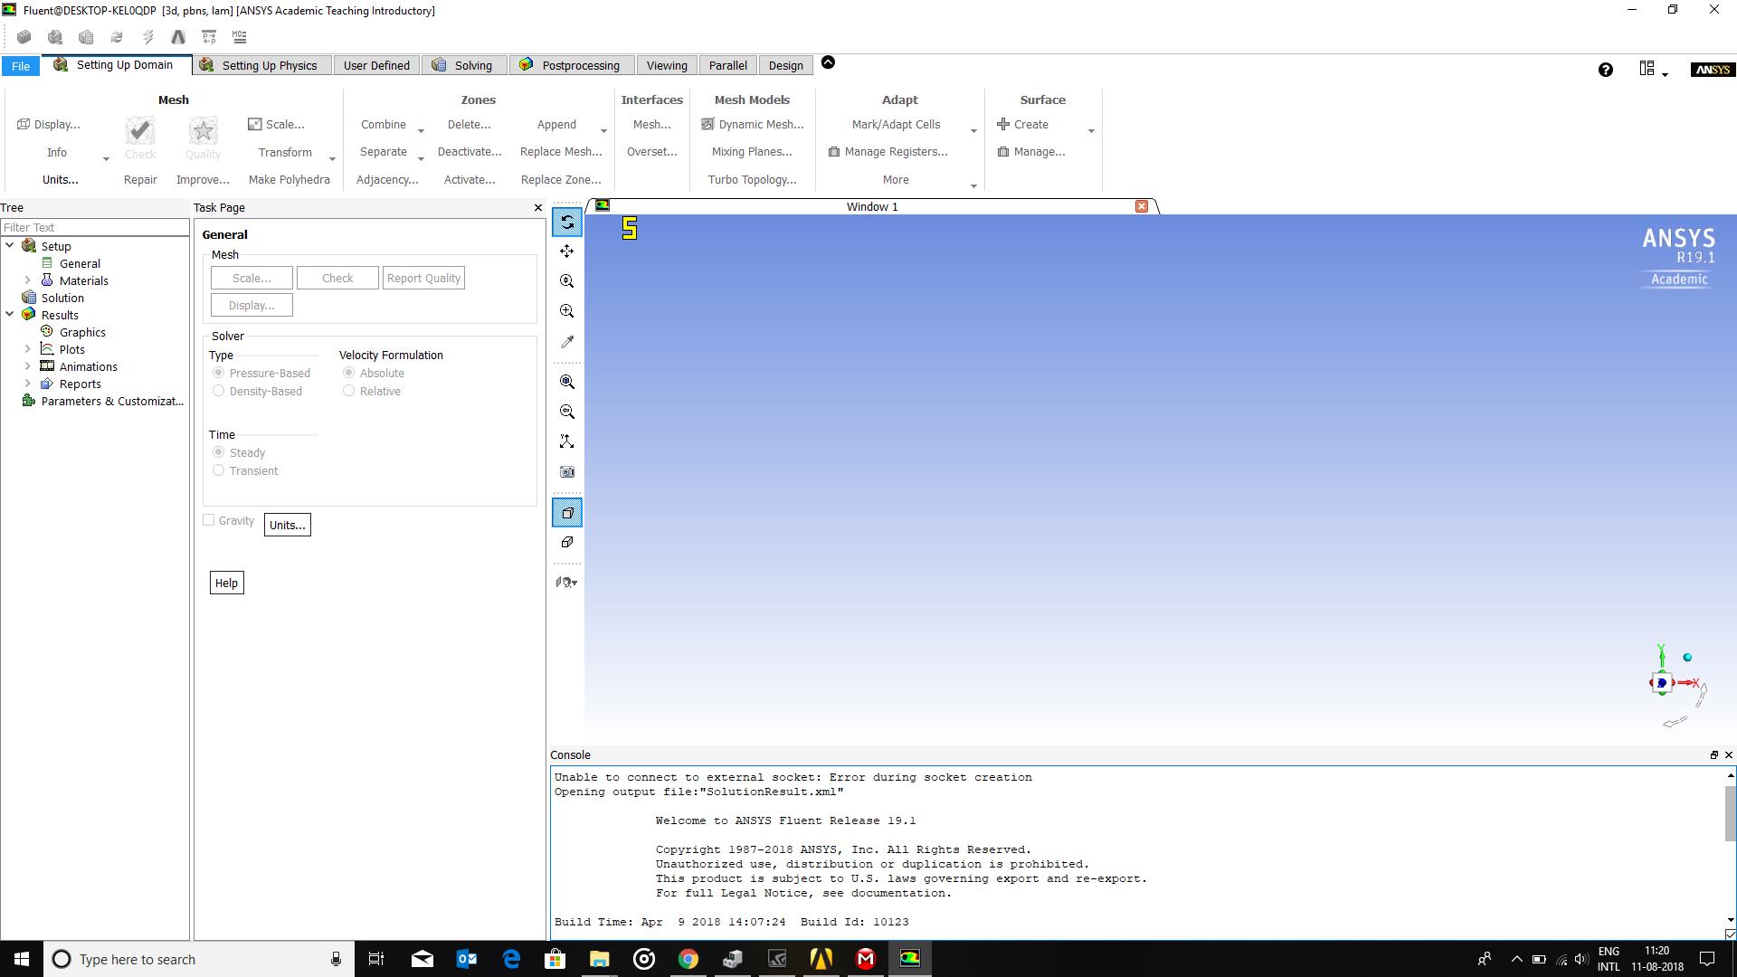This screenshot has height=977, width=1737.
Task: Select the Pan tool
Action: tap(567, 251)
